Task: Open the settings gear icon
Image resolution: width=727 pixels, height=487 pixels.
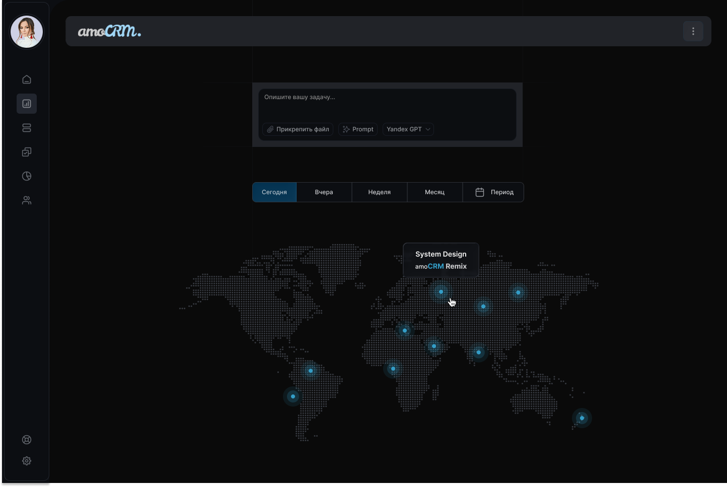Action: coord(27,461)
